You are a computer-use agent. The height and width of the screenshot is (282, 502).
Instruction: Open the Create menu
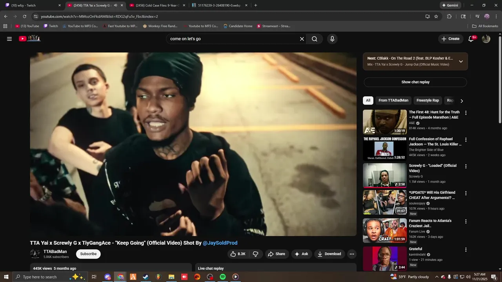tap(450, 39)
